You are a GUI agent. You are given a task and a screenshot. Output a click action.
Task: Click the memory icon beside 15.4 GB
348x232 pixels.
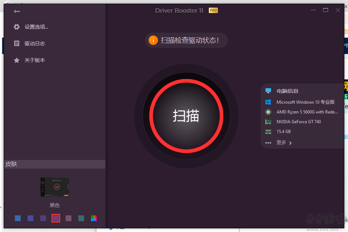[268, 131]
